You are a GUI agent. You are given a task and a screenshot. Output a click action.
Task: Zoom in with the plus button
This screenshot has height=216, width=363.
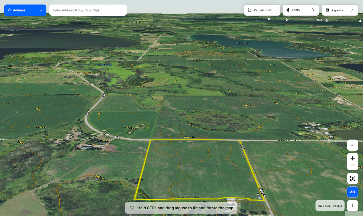pyautogui.click(x=352, y=158)
